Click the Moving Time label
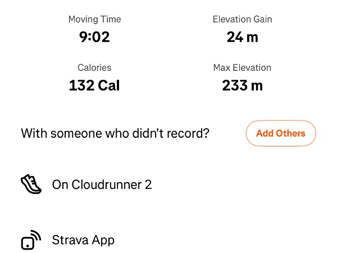337x253 pixels. click(94, 19)
